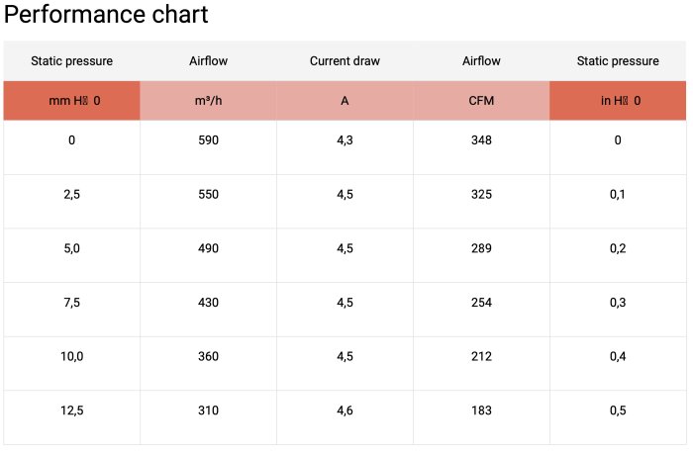Select the 348 CFM value
Image resolution: width=693 pixels, height=456 pixels.
tap(481, 140)
